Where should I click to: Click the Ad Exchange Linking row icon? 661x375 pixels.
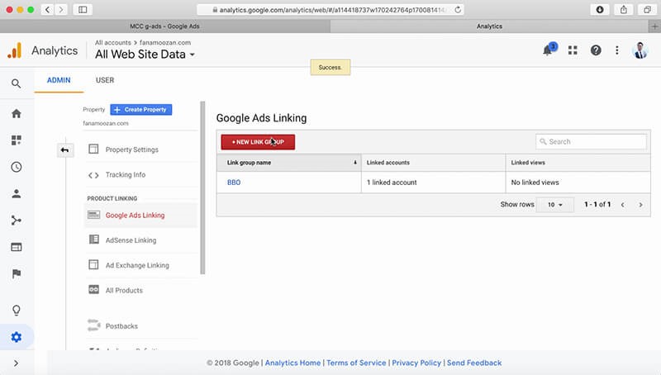(93, 264)
